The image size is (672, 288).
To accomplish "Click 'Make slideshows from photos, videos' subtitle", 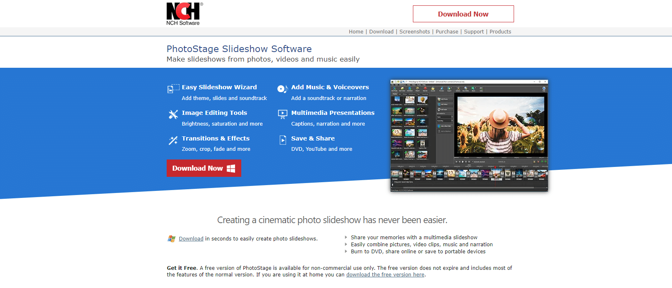I will [x=263, y=60].
